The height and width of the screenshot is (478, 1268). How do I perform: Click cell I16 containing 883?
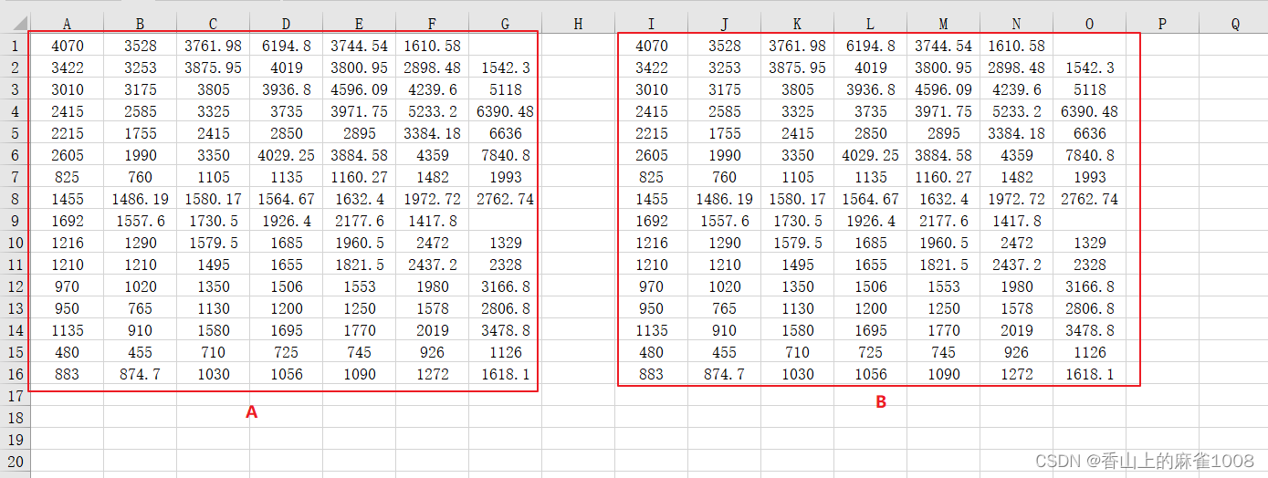click(x=652, y=374)
